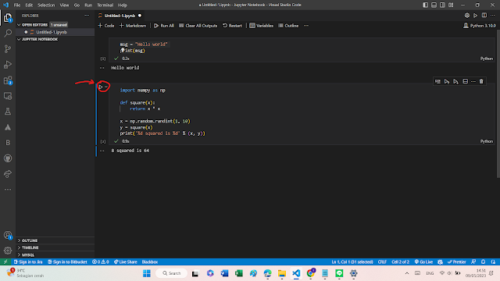
Task: Open Customize Layout options
Action: coord(451,5)
